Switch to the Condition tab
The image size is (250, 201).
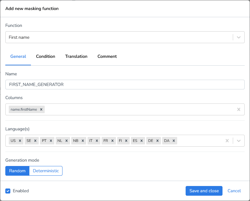[45, 57]
